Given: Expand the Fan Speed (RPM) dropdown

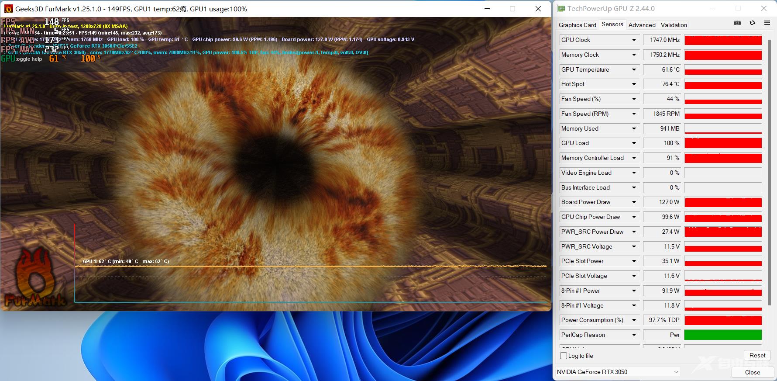Looking at the screenshot, I should click(x=634, y=114).
